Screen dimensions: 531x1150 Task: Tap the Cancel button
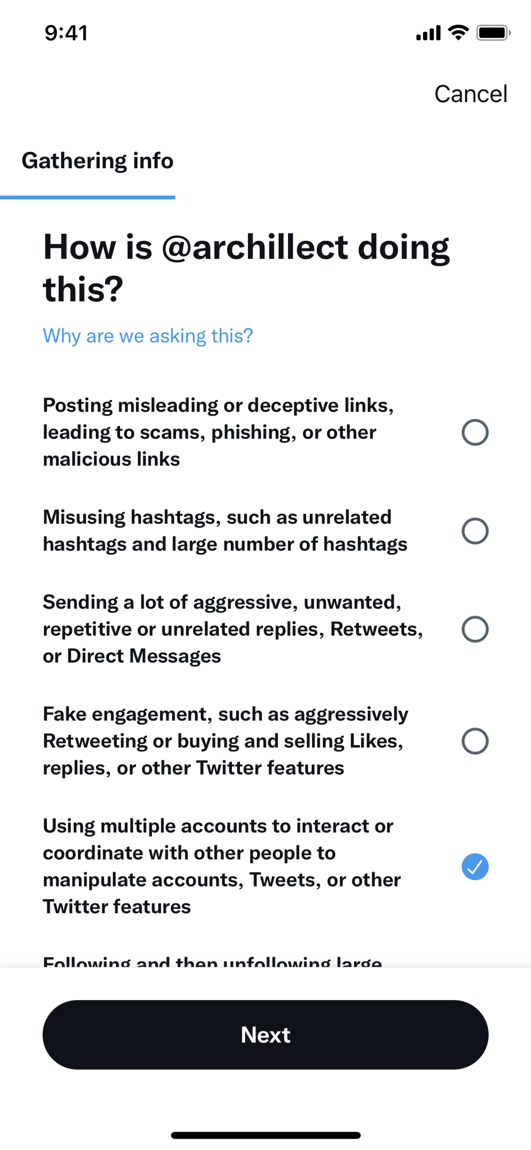coord(470,94)
